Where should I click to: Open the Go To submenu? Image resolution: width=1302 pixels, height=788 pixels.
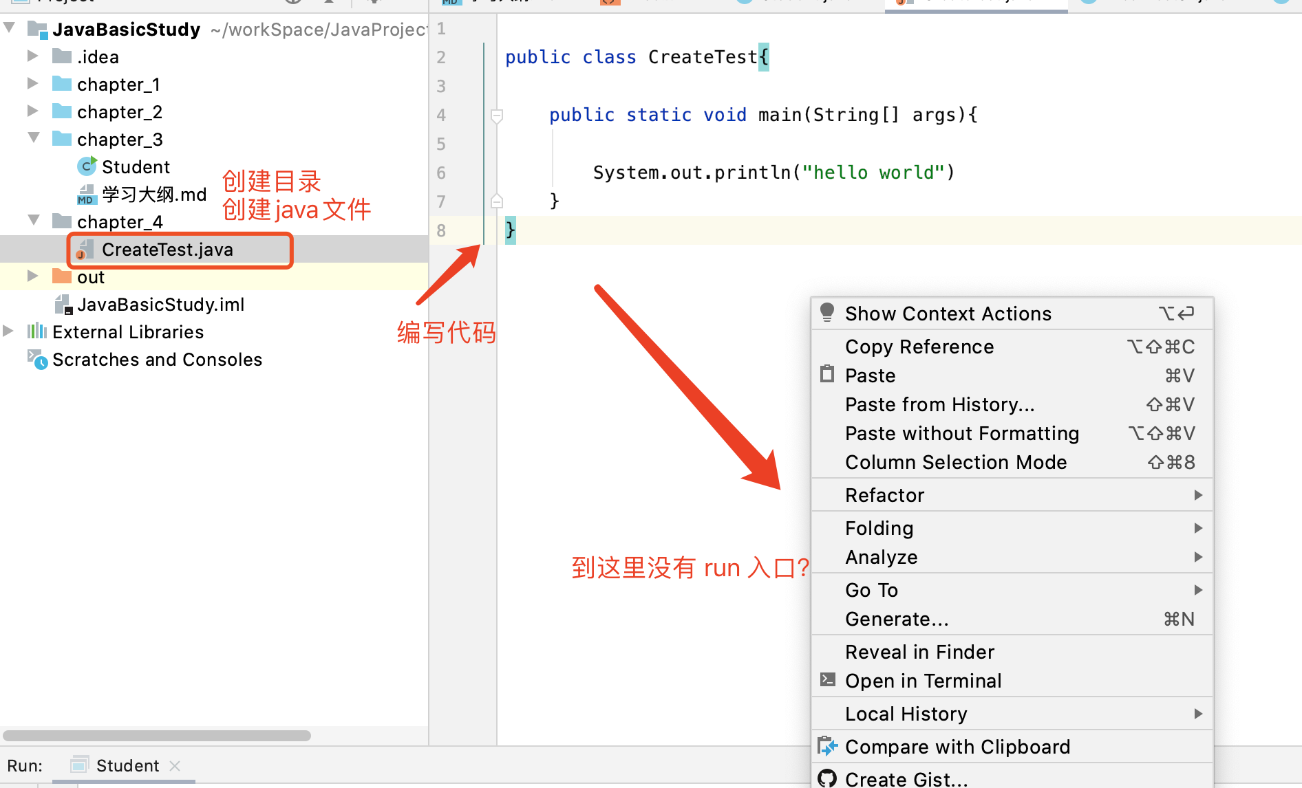pyautogui.click(x=1012, y=590)
